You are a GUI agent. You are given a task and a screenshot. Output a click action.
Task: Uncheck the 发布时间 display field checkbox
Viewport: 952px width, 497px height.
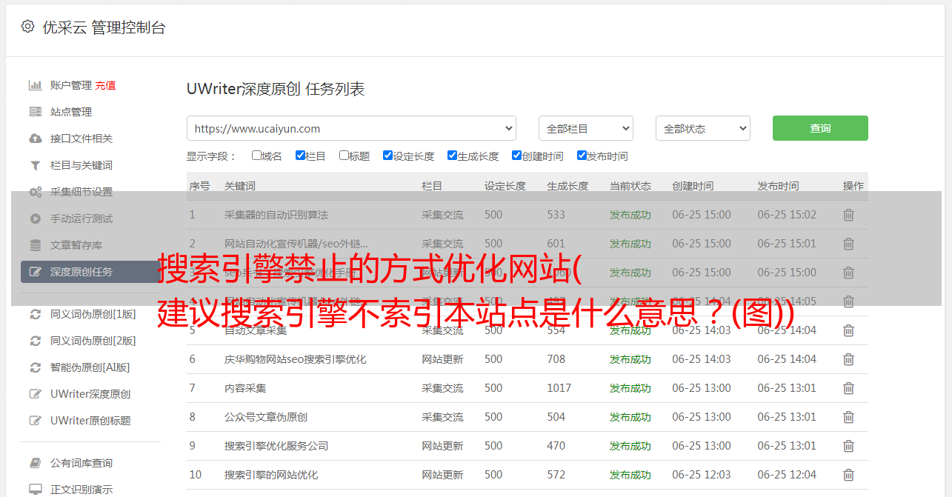pos(582,156)
